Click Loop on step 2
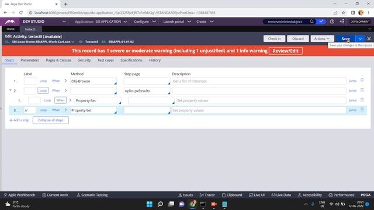Viewport: 374px width, 210px height. (x=43, y=90)
